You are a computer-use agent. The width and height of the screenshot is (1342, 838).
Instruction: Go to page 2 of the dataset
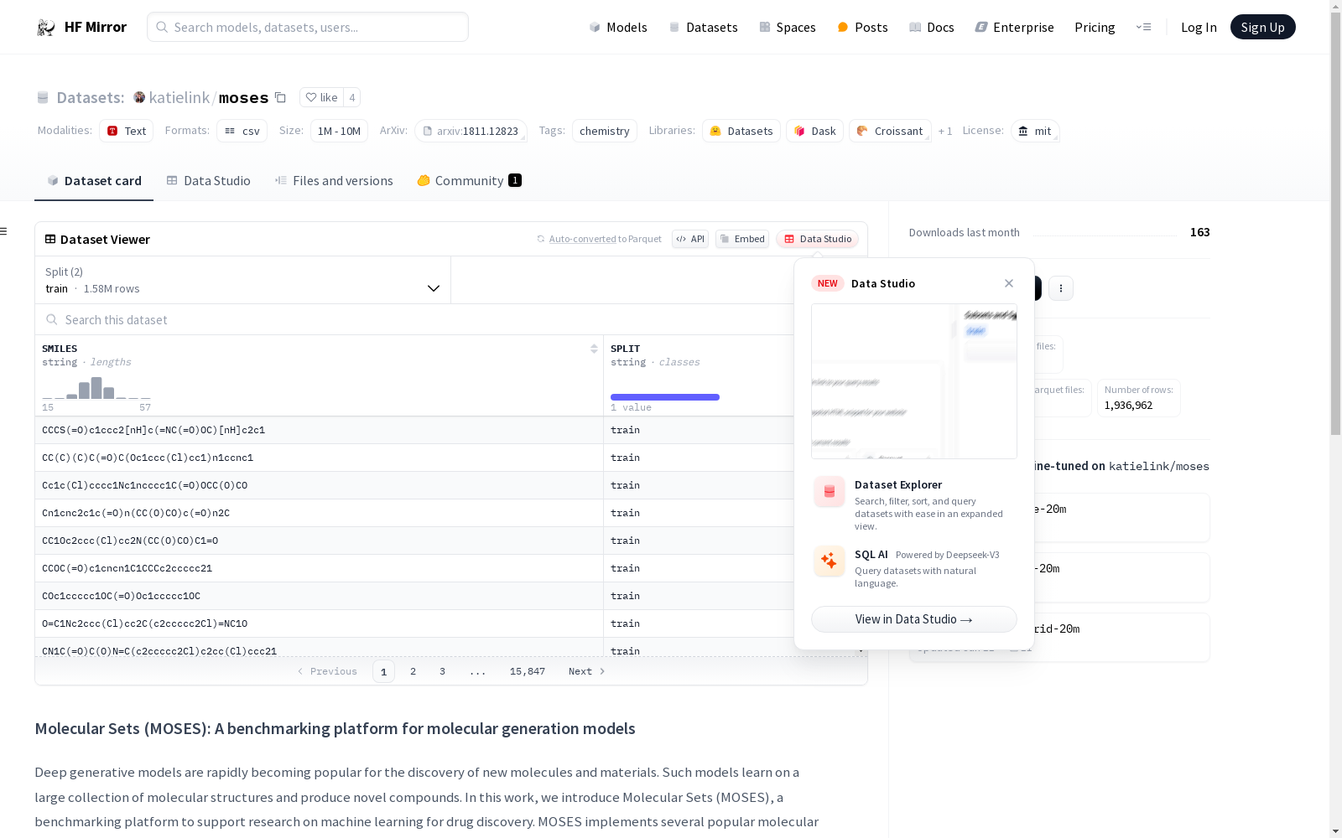point(413,671)
